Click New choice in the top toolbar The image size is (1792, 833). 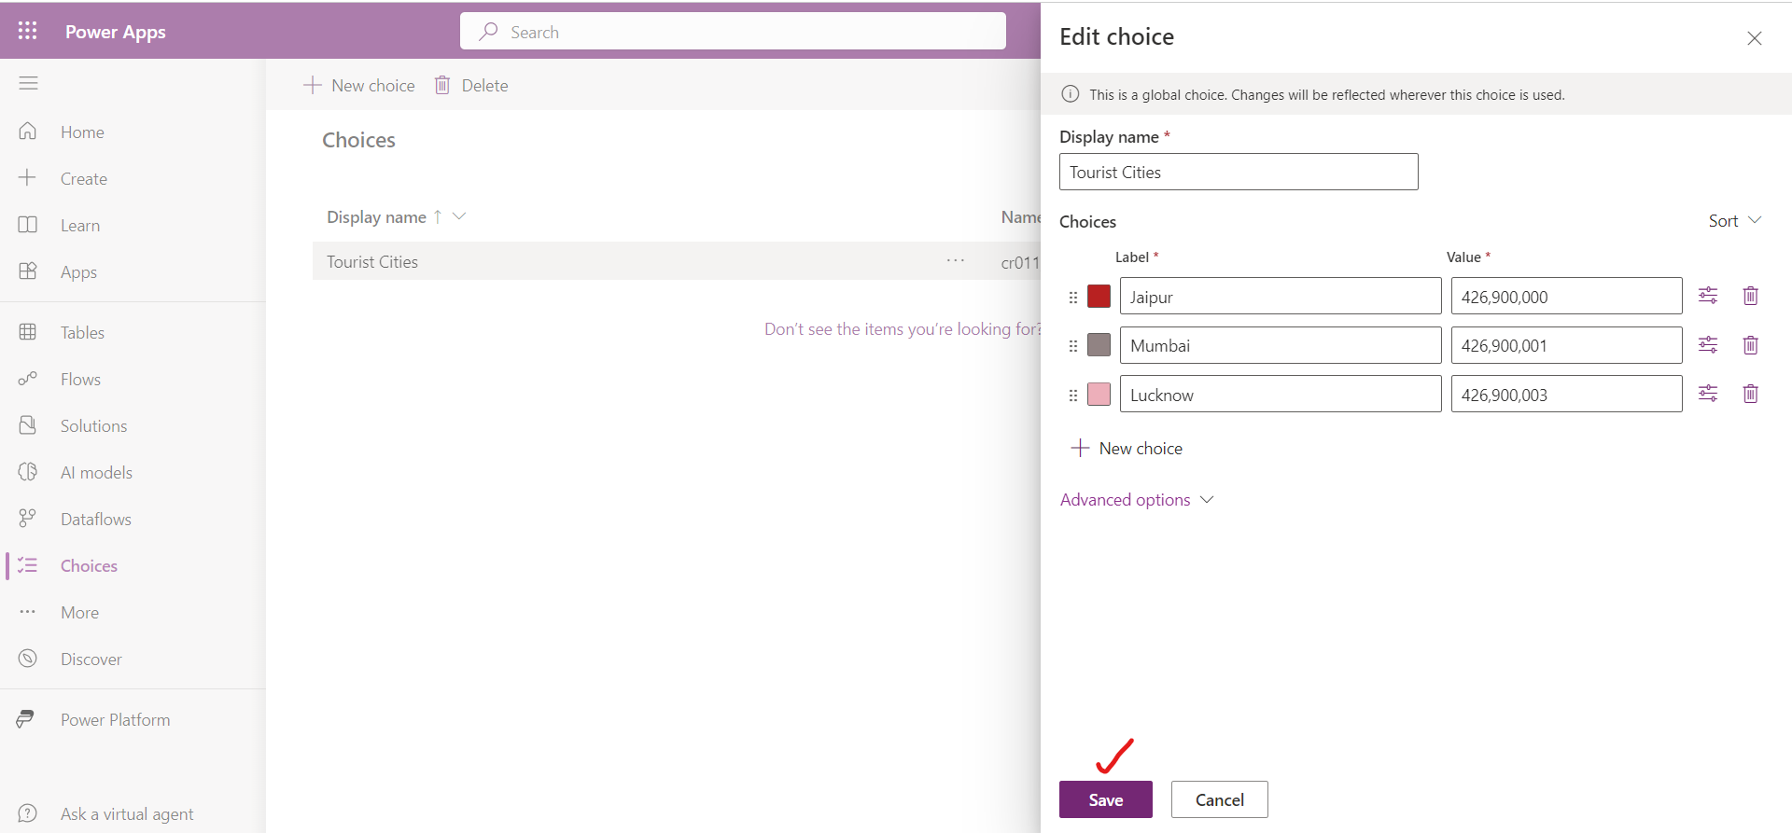point(359,85)
